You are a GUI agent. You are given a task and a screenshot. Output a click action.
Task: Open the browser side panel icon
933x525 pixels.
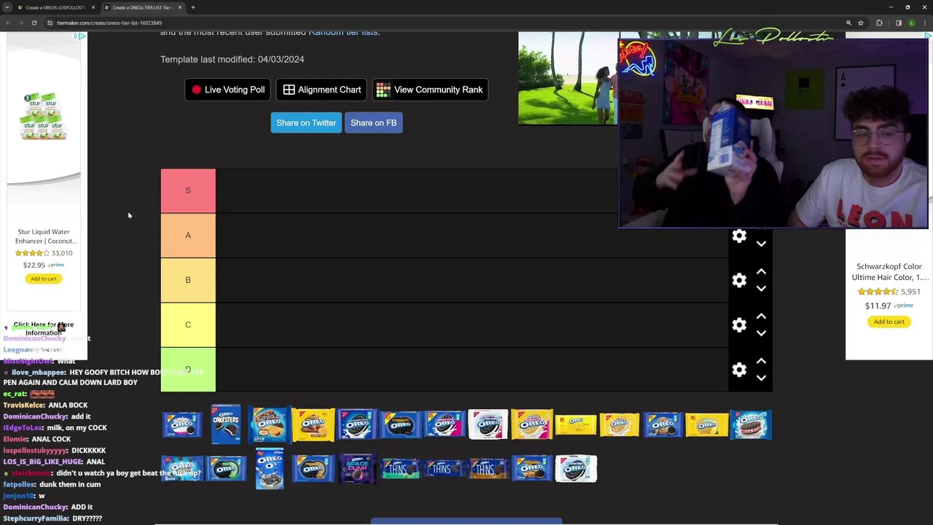point(898,23)
